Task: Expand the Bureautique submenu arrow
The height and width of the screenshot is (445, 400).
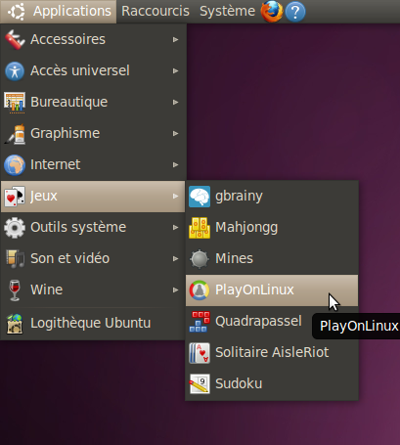Action: tap(176, 102)
